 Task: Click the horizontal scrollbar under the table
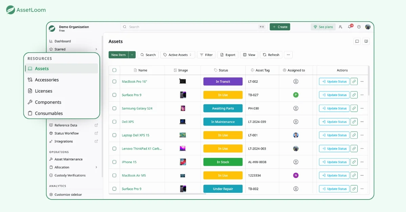pos(157,194)
